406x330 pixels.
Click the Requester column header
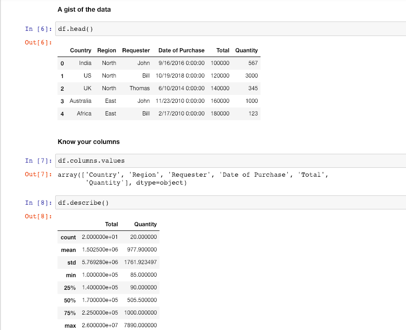click(x=136, y=50)
